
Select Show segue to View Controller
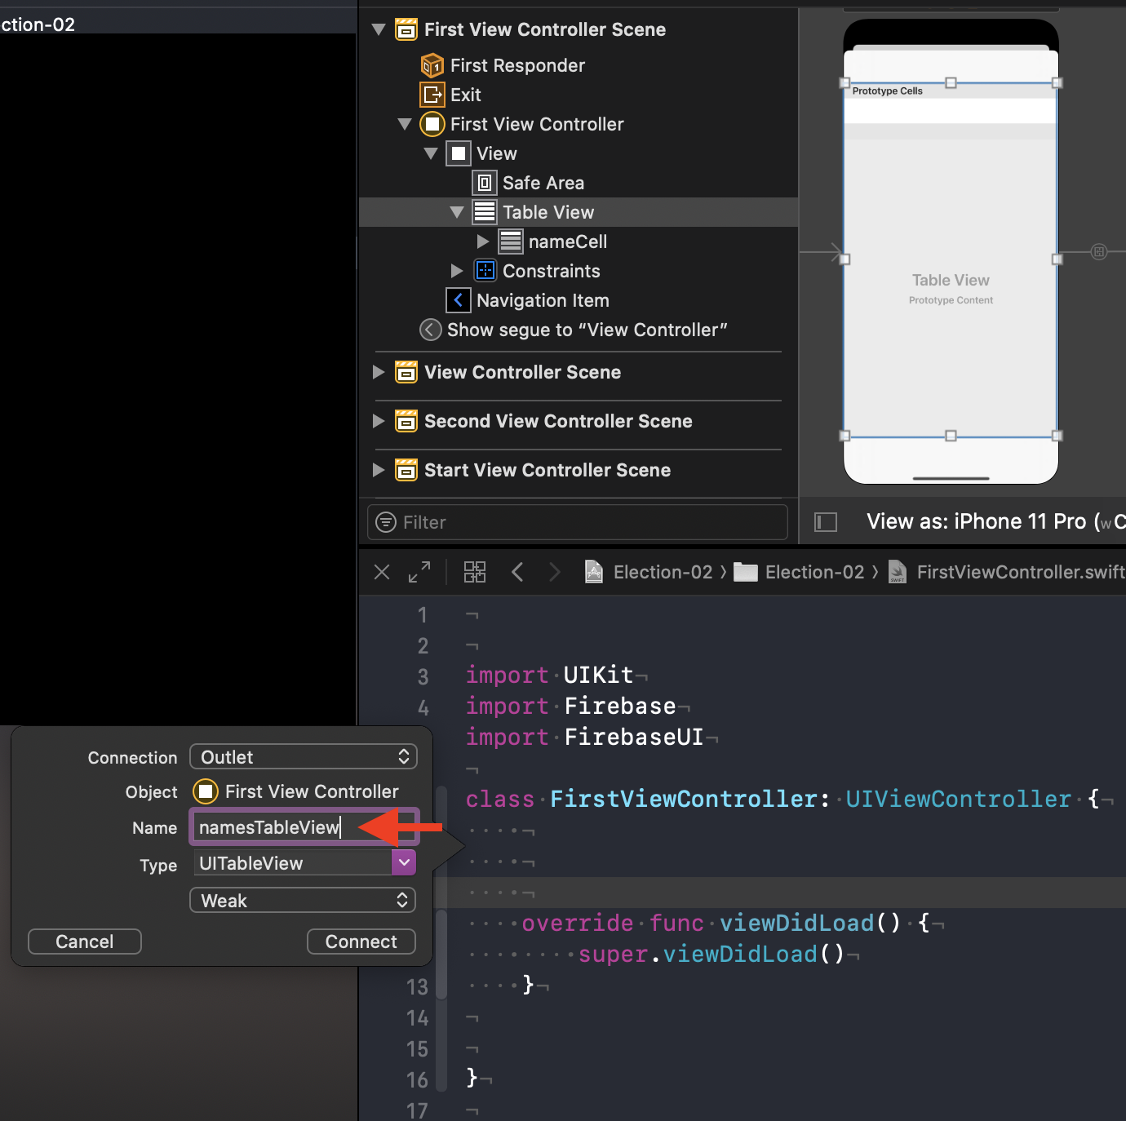pyautogui.click(x=587, y=330)
